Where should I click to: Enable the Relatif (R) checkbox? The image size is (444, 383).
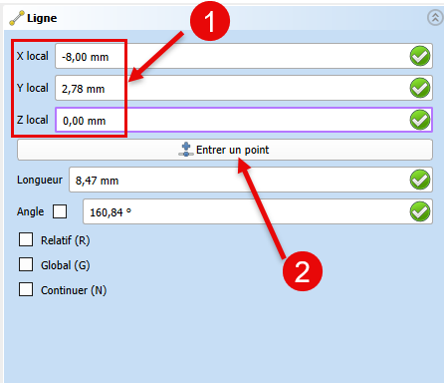26,239
